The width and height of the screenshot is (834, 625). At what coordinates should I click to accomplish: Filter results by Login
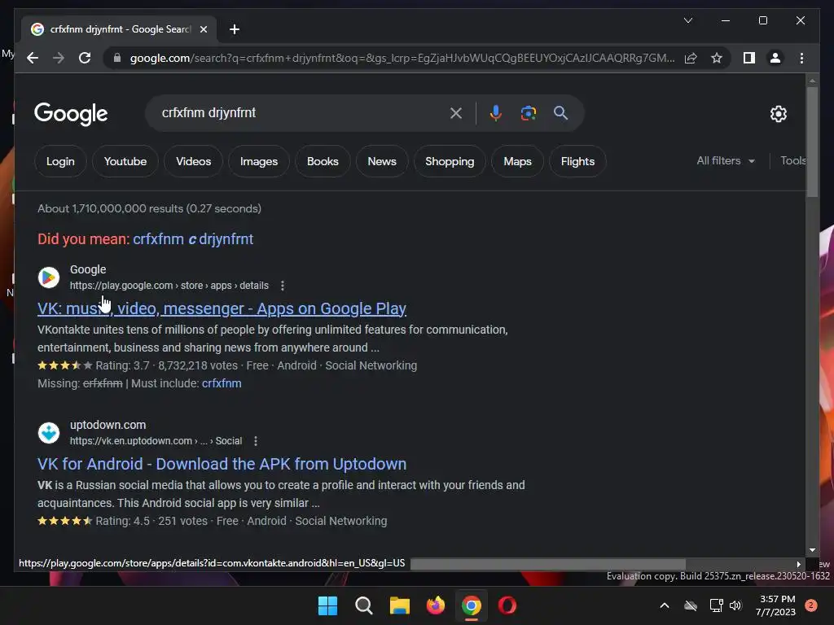point(60,161)
